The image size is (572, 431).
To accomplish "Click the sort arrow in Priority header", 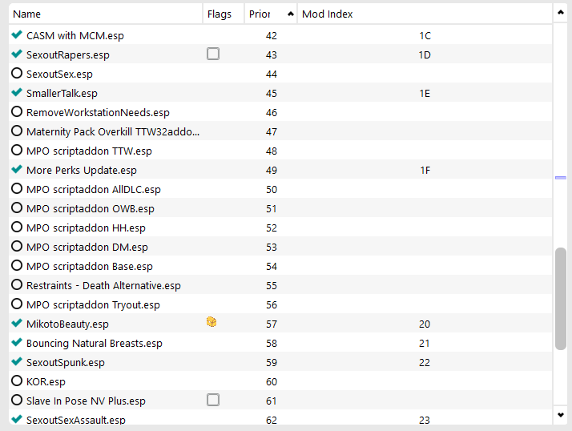I will [290, 14].
